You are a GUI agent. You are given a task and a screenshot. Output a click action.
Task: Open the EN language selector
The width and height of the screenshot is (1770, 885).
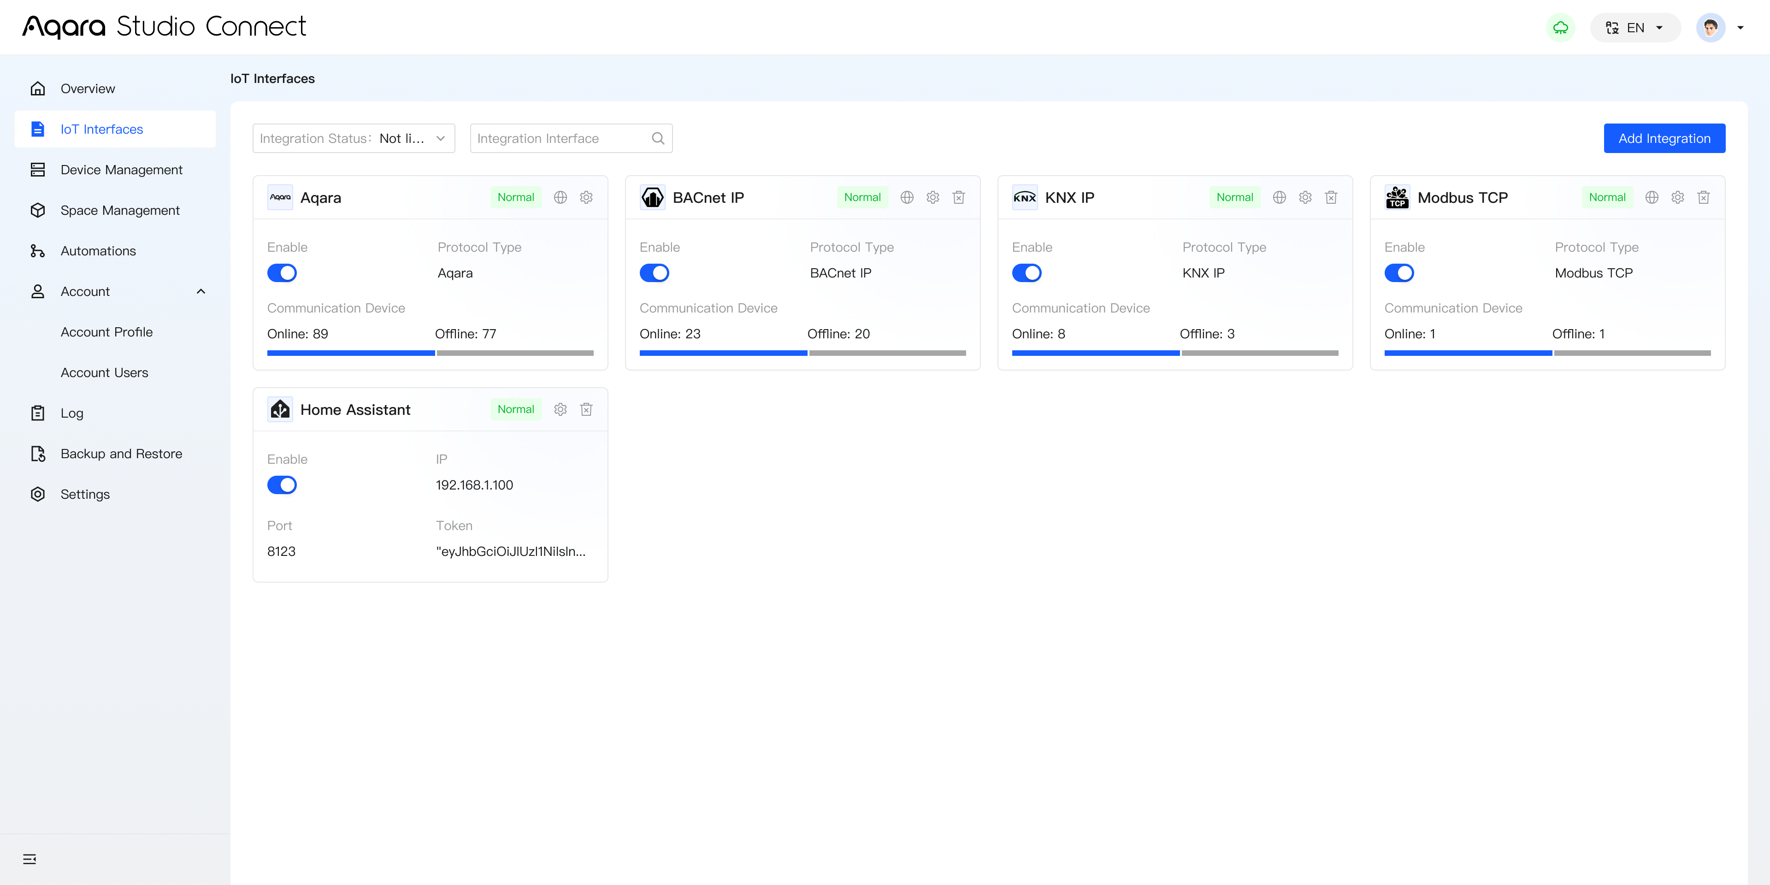(x=1634, y=28)
